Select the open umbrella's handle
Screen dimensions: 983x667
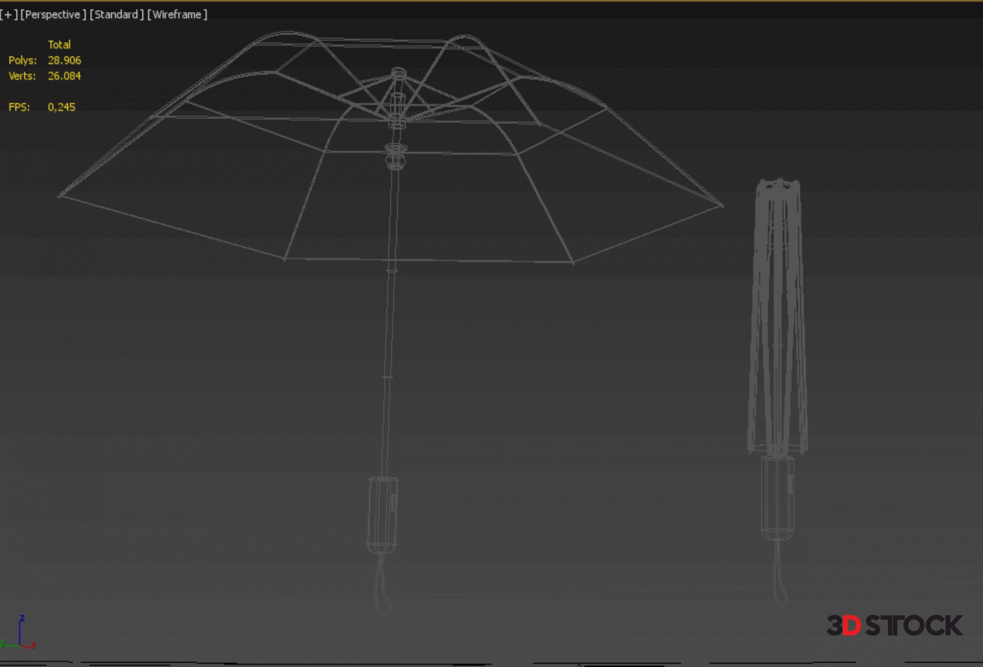tap(382, 514)
